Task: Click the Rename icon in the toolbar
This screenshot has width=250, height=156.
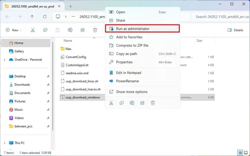Action: point(70,30)
